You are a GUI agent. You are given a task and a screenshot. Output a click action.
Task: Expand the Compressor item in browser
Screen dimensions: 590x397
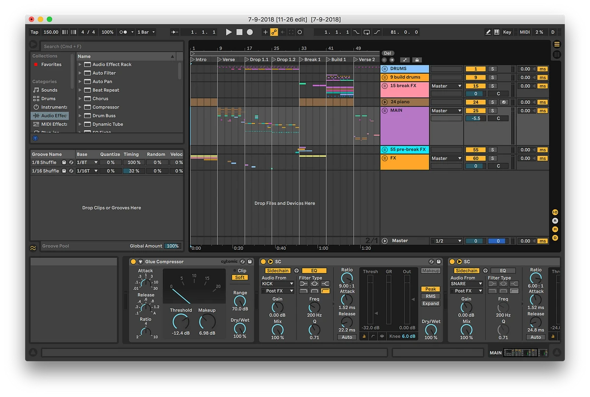80,107
